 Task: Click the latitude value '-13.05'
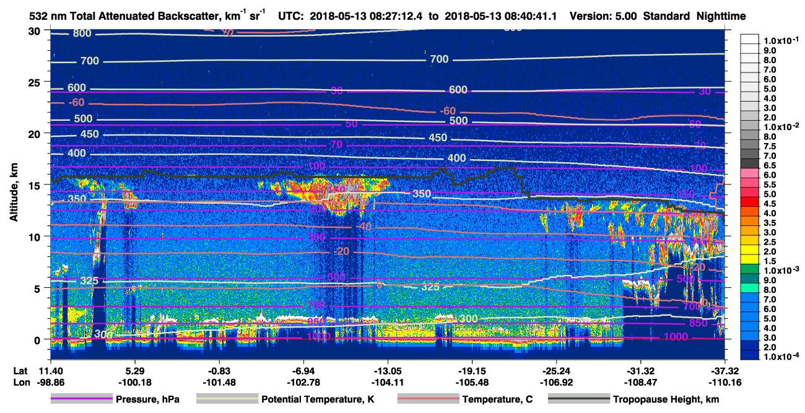point(388,372)
